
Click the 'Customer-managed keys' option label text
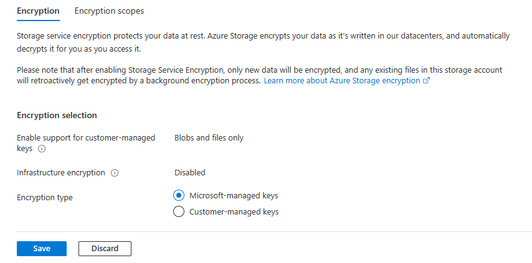click(232, 211)
